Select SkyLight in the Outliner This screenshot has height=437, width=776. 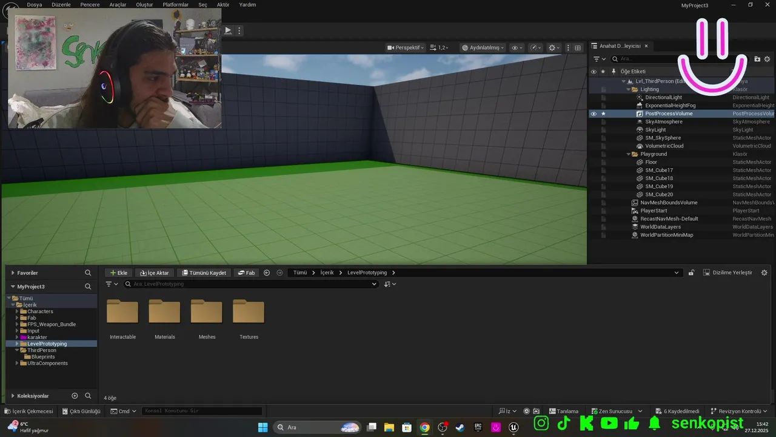(x=655, y=130)
